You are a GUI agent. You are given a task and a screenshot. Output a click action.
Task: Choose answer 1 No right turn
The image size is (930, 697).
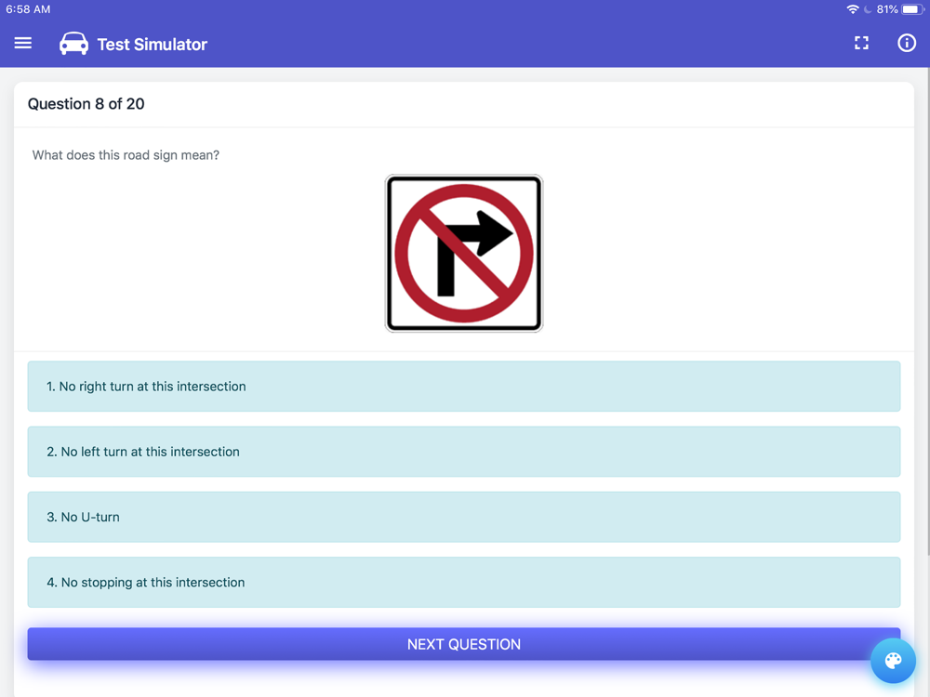tap(464, 387)
